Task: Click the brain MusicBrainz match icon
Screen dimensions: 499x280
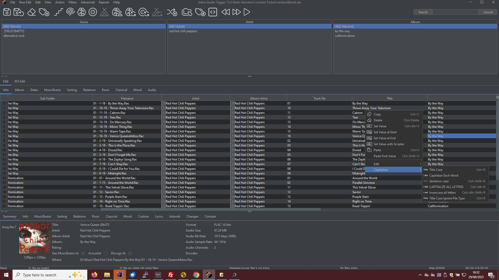Action: (x=81, y=12)
